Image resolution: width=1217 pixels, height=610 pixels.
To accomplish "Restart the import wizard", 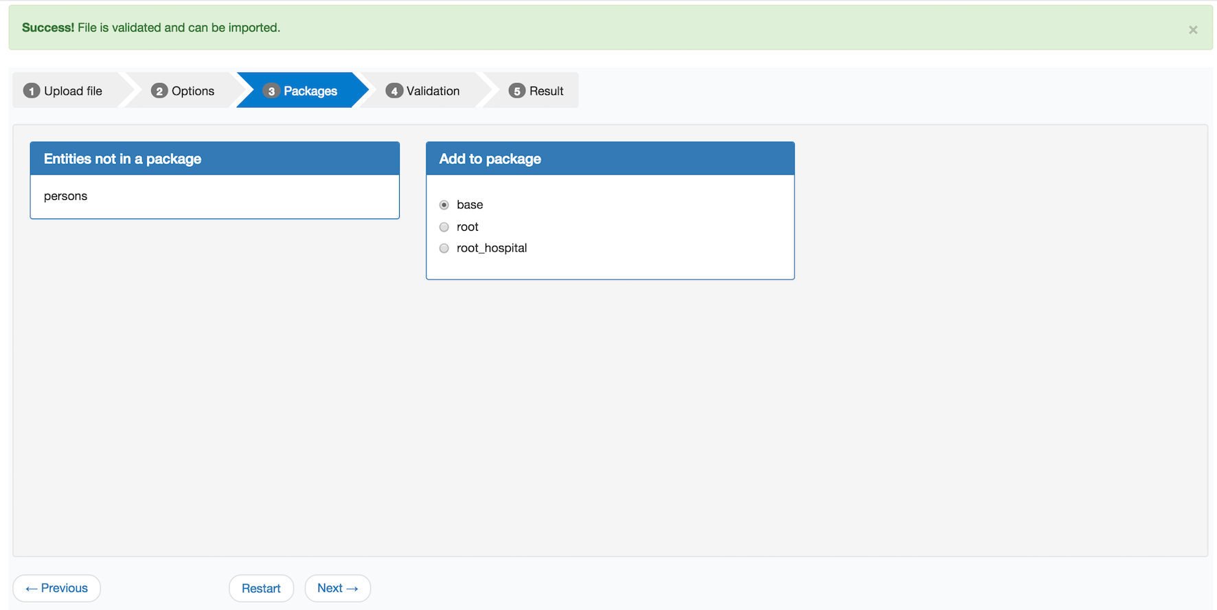I will pyautogui.click(x=261, y=588).
